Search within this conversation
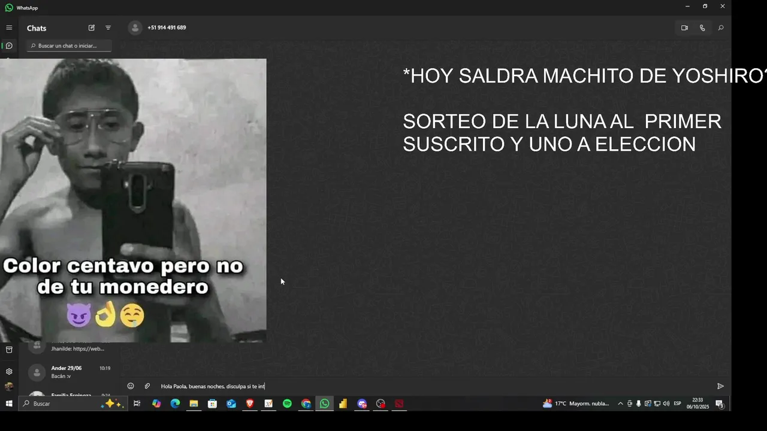 [x=721, y=28]
